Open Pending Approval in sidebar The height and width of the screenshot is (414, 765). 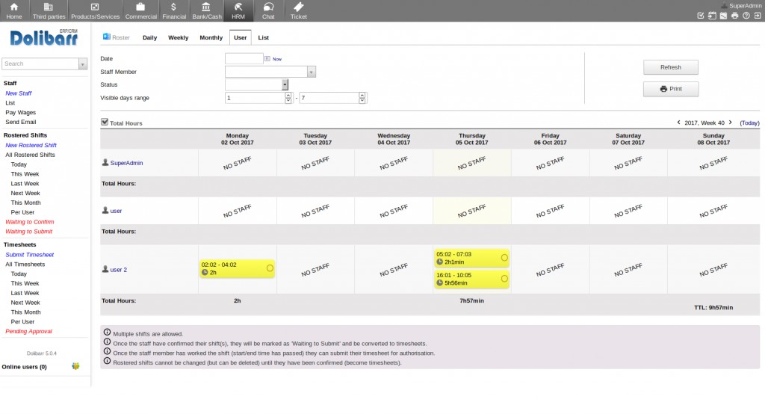coord(29,331)
